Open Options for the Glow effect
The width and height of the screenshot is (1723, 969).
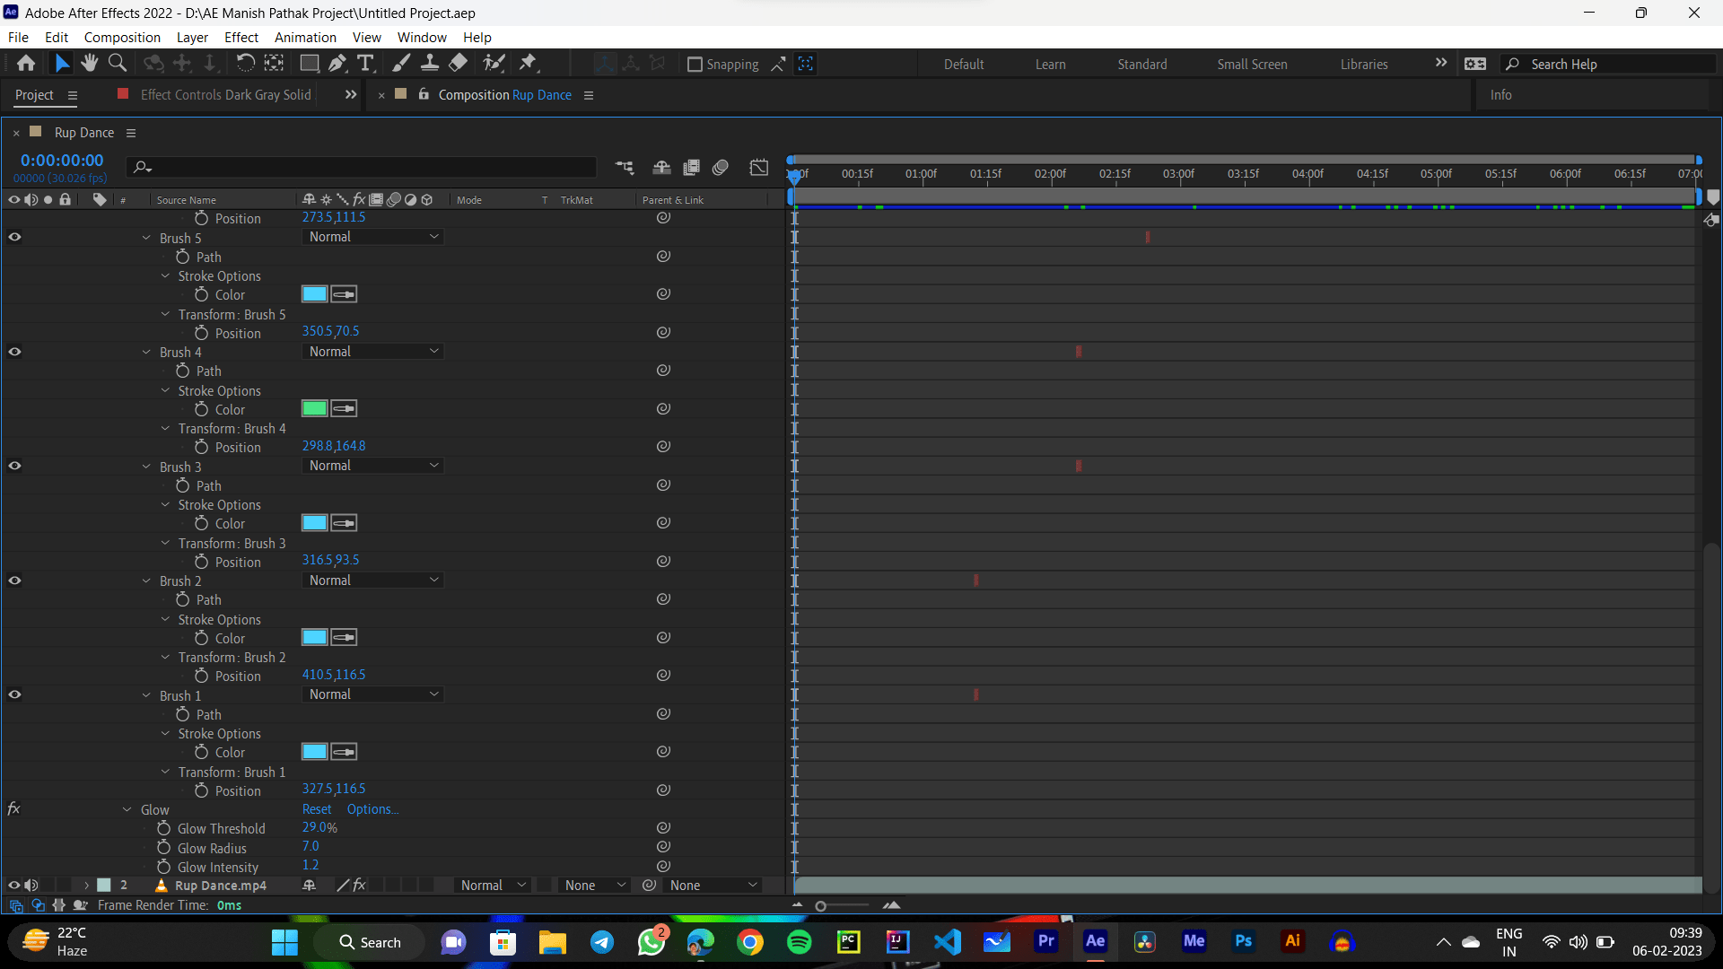click(372, 808)
